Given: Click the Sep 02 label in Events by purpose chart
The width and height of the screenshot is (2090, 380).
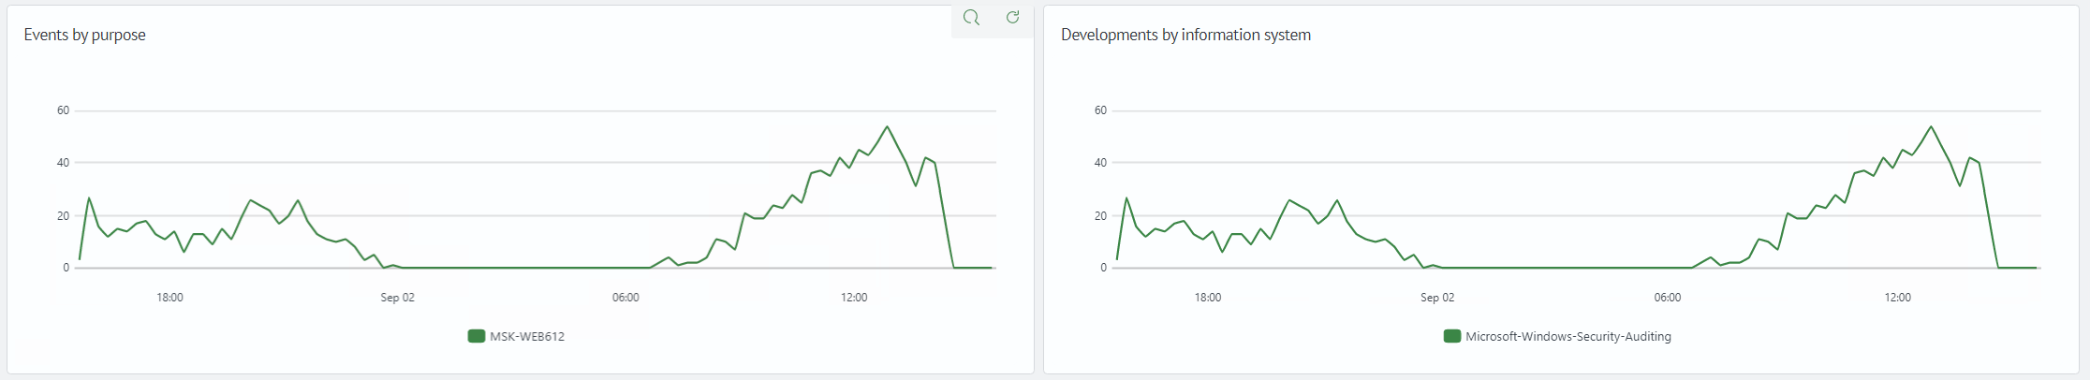Looking at the screenshot, I should [x=397, y=298].
